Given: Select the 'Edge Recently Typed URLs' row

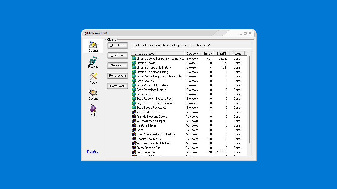Looking at the screenshot, I should click(x=189, y=99).
